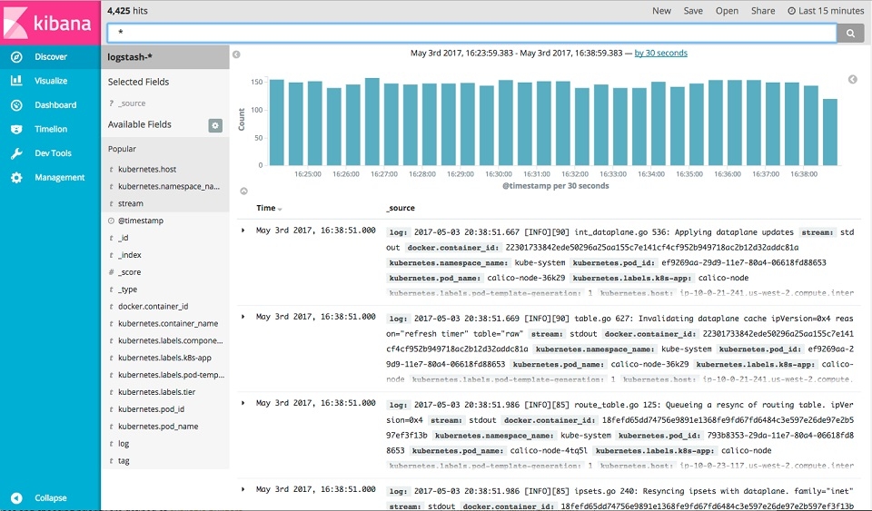Expand the third log entry row
Screen dimensions: 872x511
243,403
